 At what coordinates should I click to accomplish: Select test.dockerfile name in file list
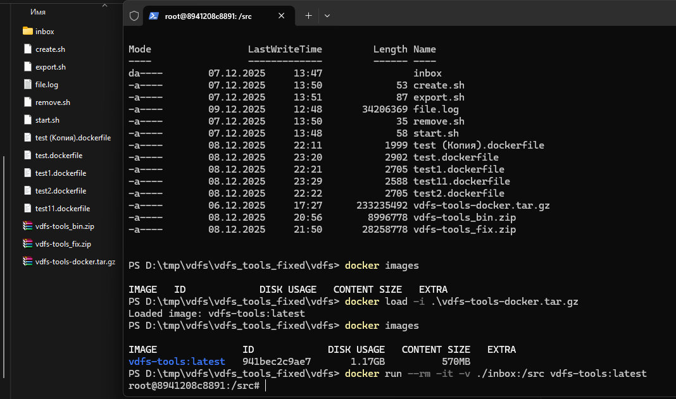pos(59,155)
